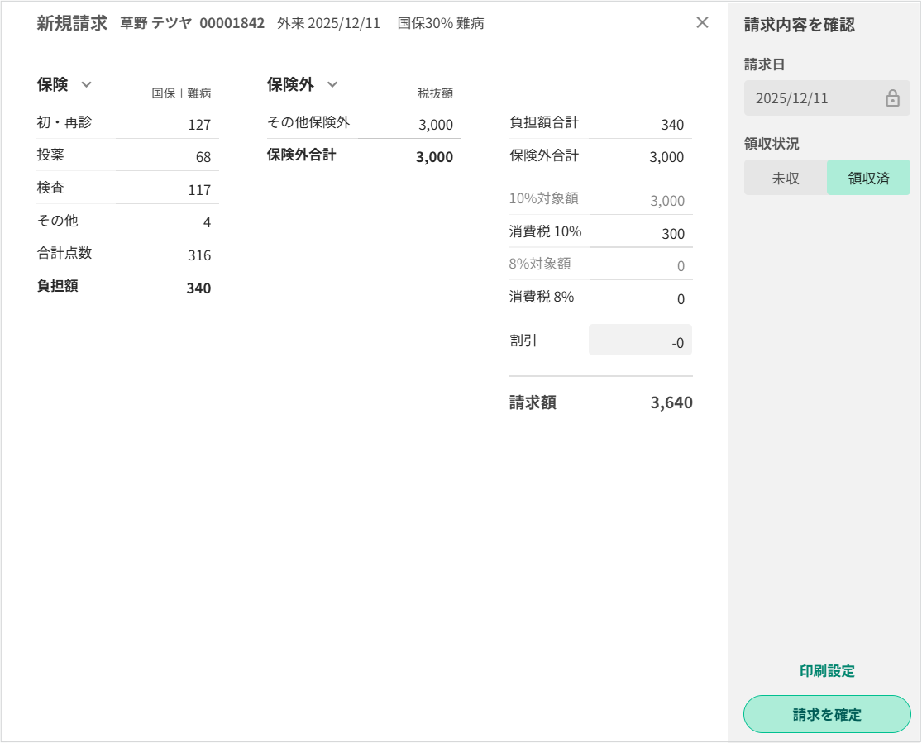The image size is (922, 743).
Task: Set 領収状況 to 領収済
Action: pos(868,178)
